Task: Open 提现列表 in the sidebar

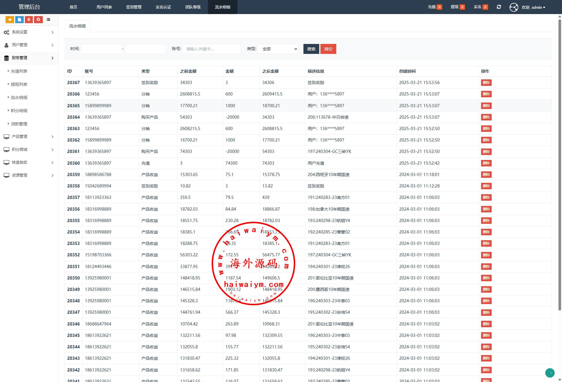Action: point(19,84)
